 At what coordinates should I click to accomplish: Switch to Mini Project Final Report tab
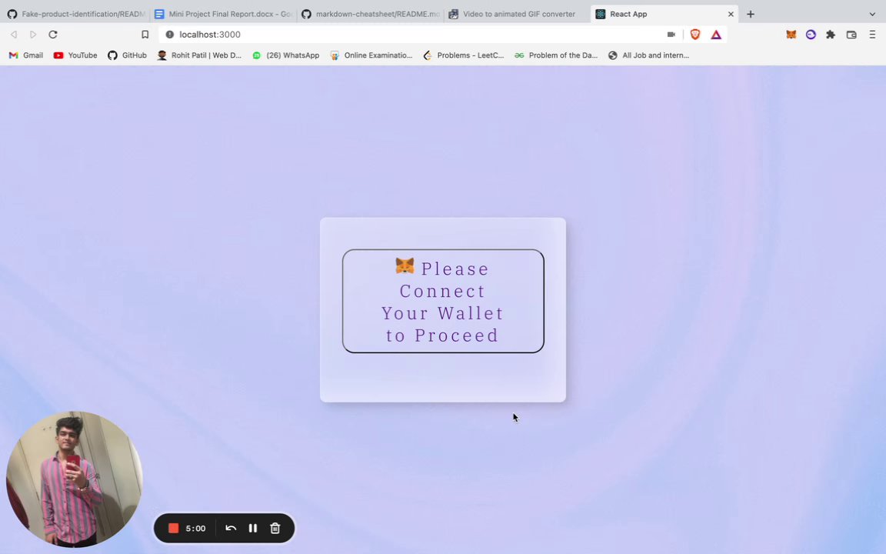[x=223, y=14]
